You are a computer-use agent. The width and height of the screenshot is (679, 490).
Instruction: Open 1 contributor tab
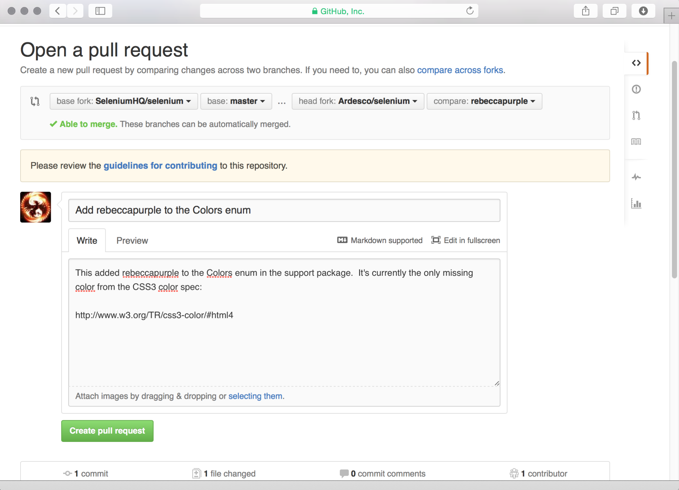pos(538,474)
